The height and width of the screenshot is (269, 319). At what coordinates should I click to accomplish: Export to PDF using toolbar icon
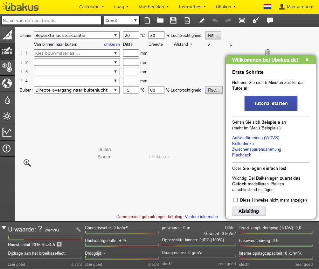(187, 21)
